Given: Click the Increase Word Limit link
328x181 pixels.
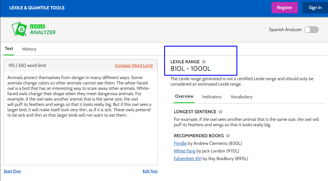Looking at the screenshot, I should coord(134,66).
